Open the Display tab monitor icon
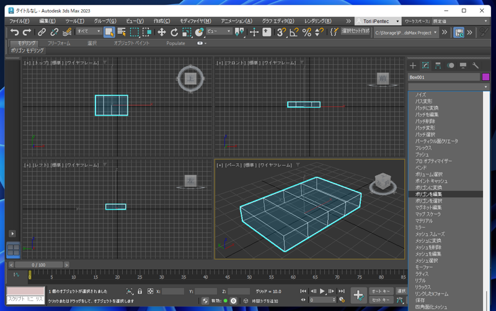Image resolution: width=496 pixels, height=311 pixels. 463,65
